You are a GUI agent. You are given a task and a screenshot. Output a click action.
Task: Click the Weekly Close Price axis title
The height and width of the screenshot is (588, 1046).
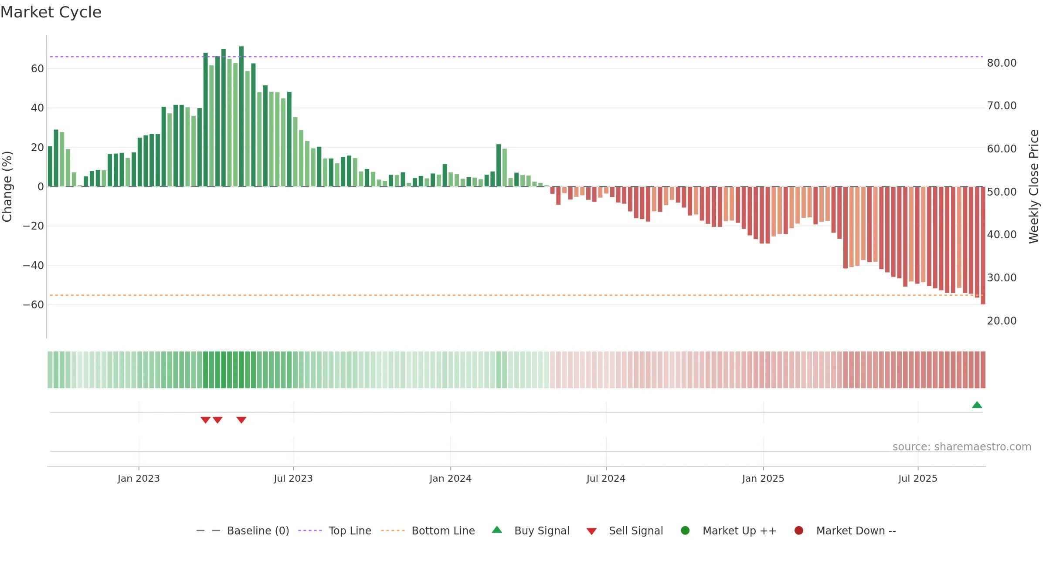[1034, 186]
